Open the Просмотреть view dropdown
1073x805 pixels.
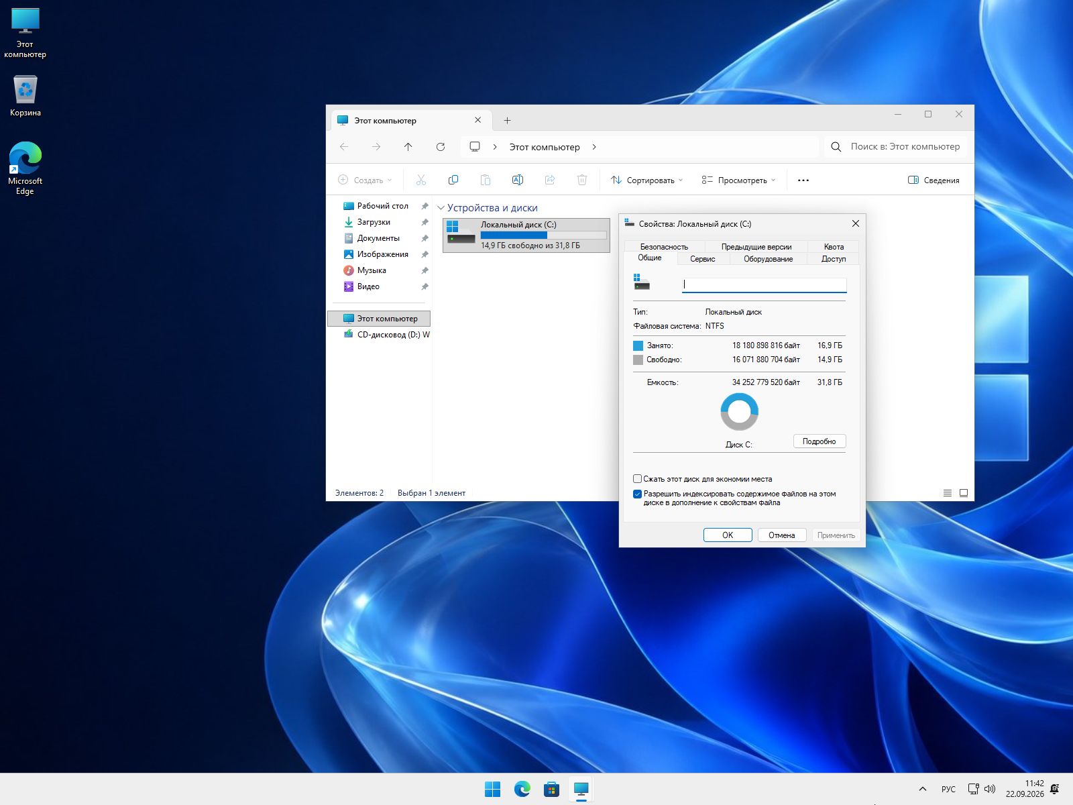(x=738, y=180)
